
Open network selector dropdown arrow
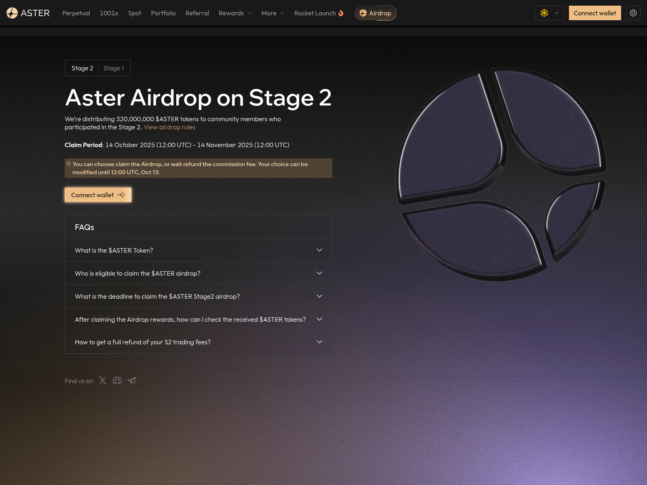[557, 13]
